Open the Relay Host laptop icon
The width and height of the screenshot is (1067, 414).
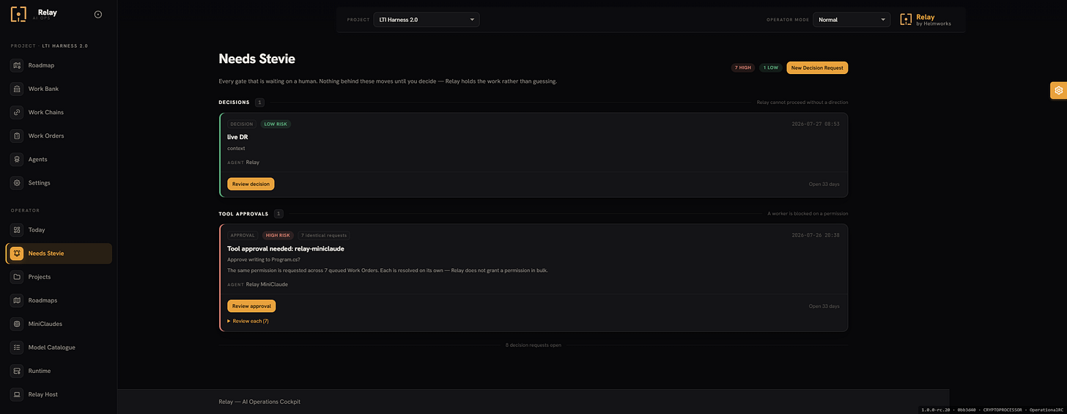(17, 394)
